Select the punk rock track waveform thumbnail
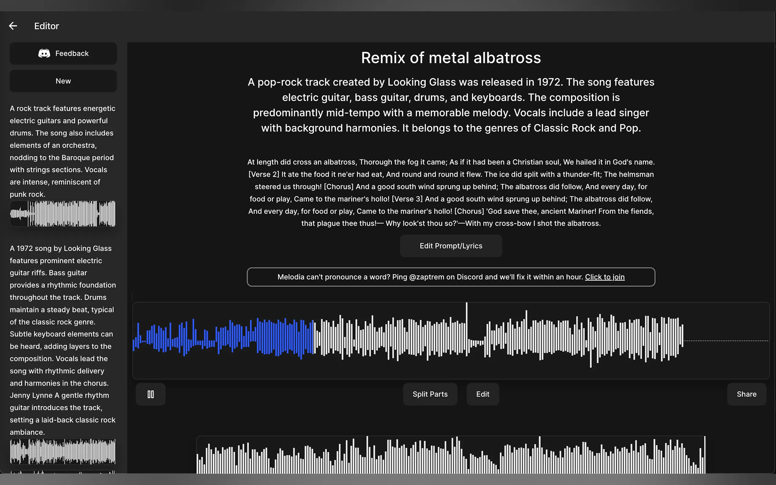 pos(63,213)
